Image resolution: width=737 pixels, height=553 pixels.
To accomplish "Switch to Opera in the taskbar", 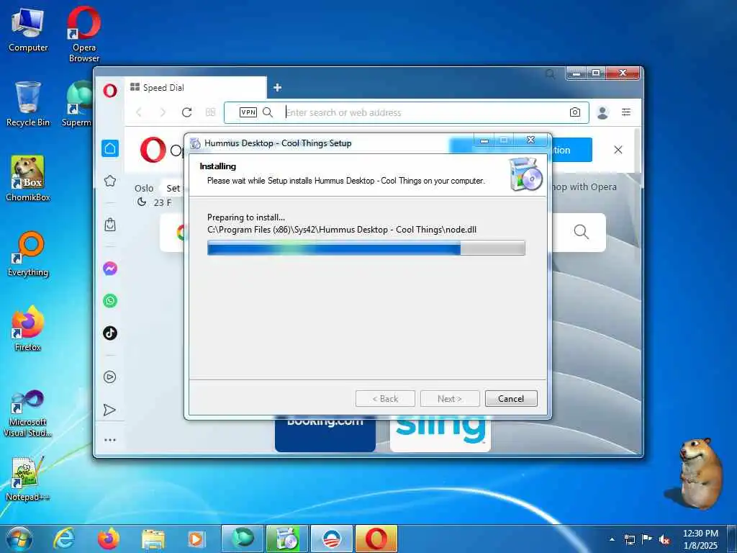I will pos(376,539).
